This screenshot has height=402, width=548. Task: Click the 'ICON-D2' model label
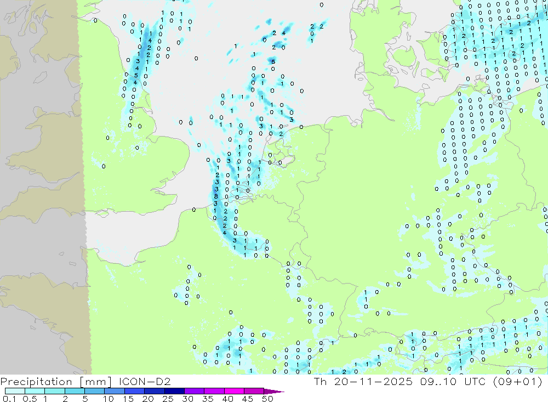click(x=145, y=381)
